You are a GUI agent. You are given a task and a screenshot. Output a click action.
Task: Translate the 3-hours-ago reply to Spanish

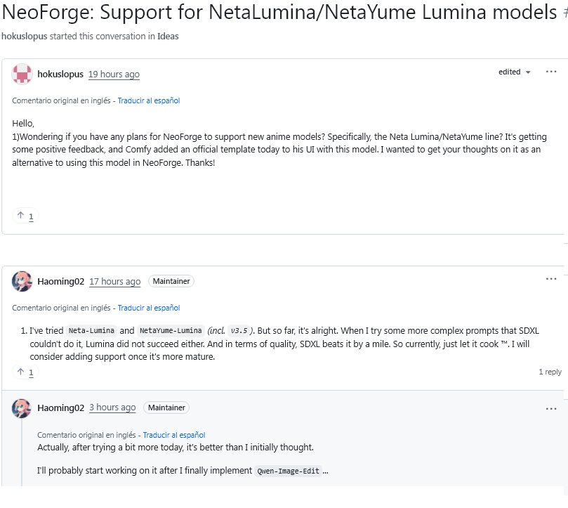pyautogui.click(x=173, y=435)
